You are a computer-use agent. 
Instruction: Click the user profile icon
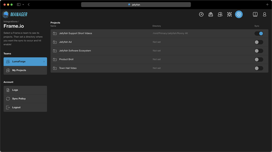click(x=264, y=14)
